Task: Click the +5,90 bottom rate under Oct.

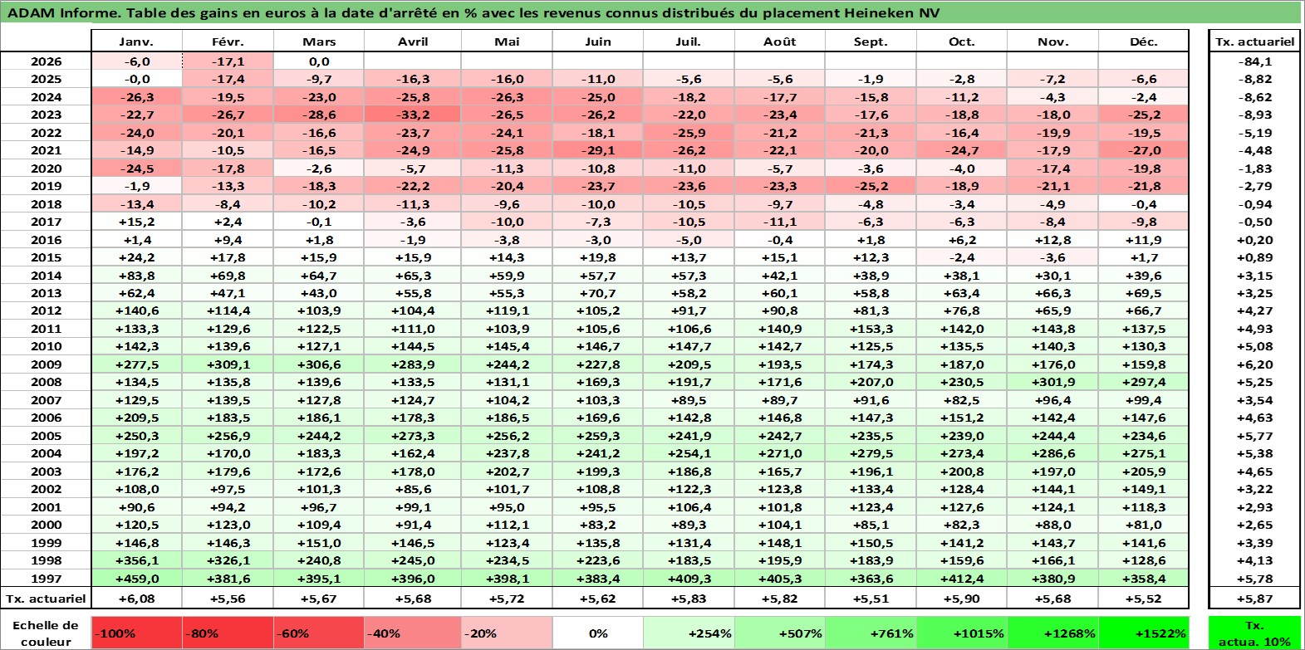Action: coord(962,599)
